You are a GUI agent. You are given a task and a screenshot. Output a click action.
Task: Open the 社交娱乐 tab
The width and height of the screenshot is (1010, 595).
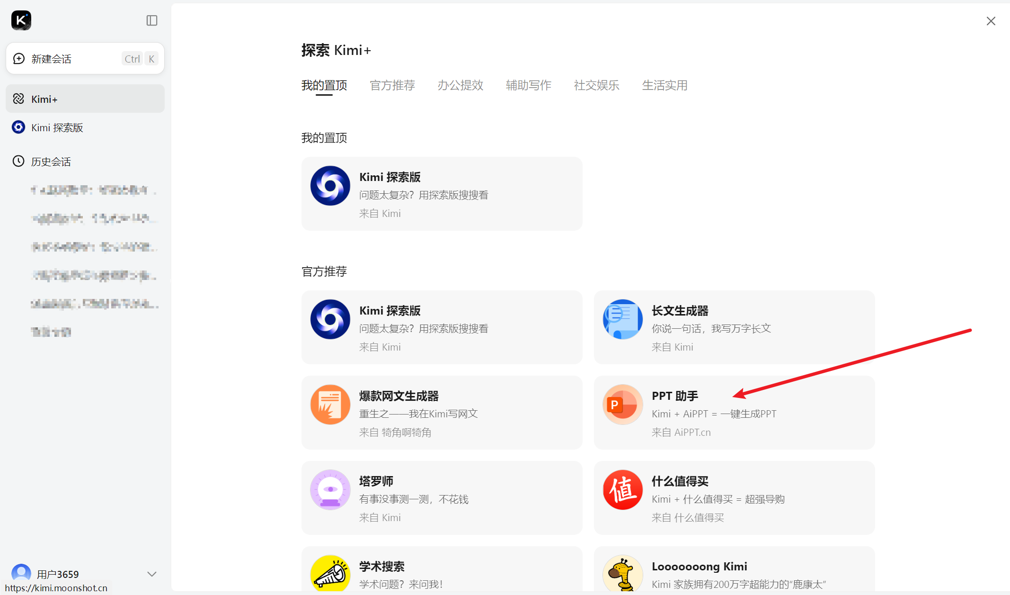pos(596,85)
